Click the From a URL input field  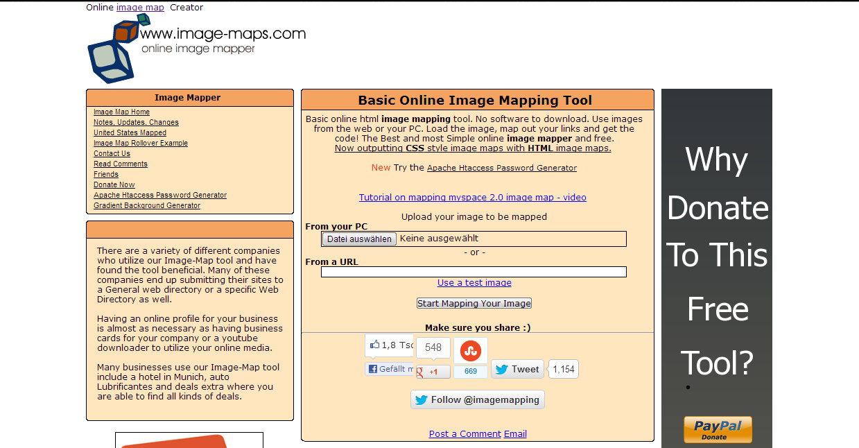pos(474,272)
